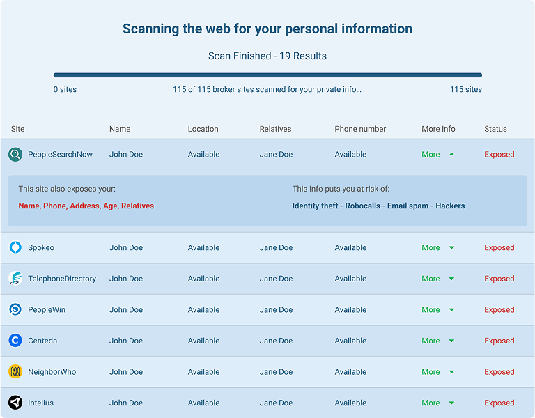The height and width of the screenshot is (418, 535).
Task: Open More dropdown in Centeda row
Action: tap(437, 341)
